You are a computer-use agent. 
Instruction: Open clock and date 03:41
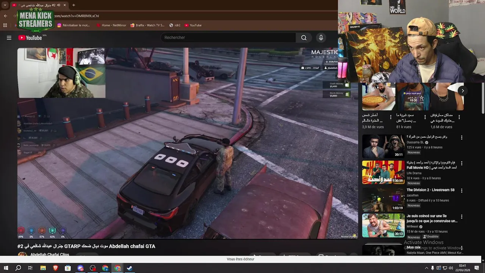point(463,268)
